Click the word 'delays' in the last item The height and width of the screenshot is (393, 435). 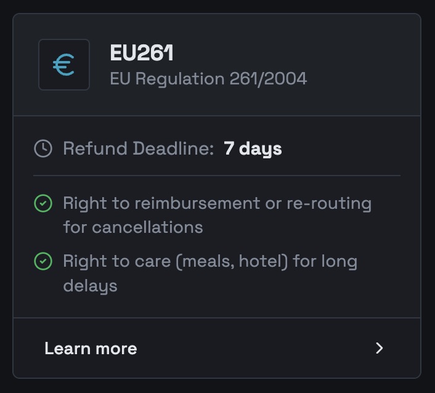(x=90, y=285)
